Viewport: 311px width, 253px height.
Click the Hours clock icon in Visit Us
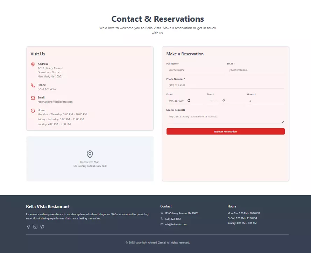coord(33,110)
